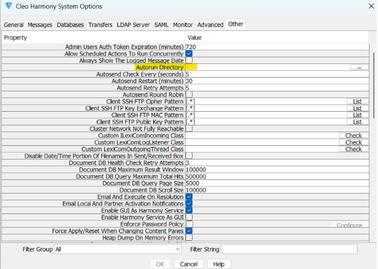378x269 pixels.
Task: Select the Autorun Directory property label
Action: point(160,67)
